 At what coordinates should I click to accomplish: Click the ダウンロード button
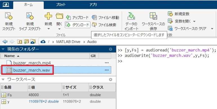coord(77,25)
